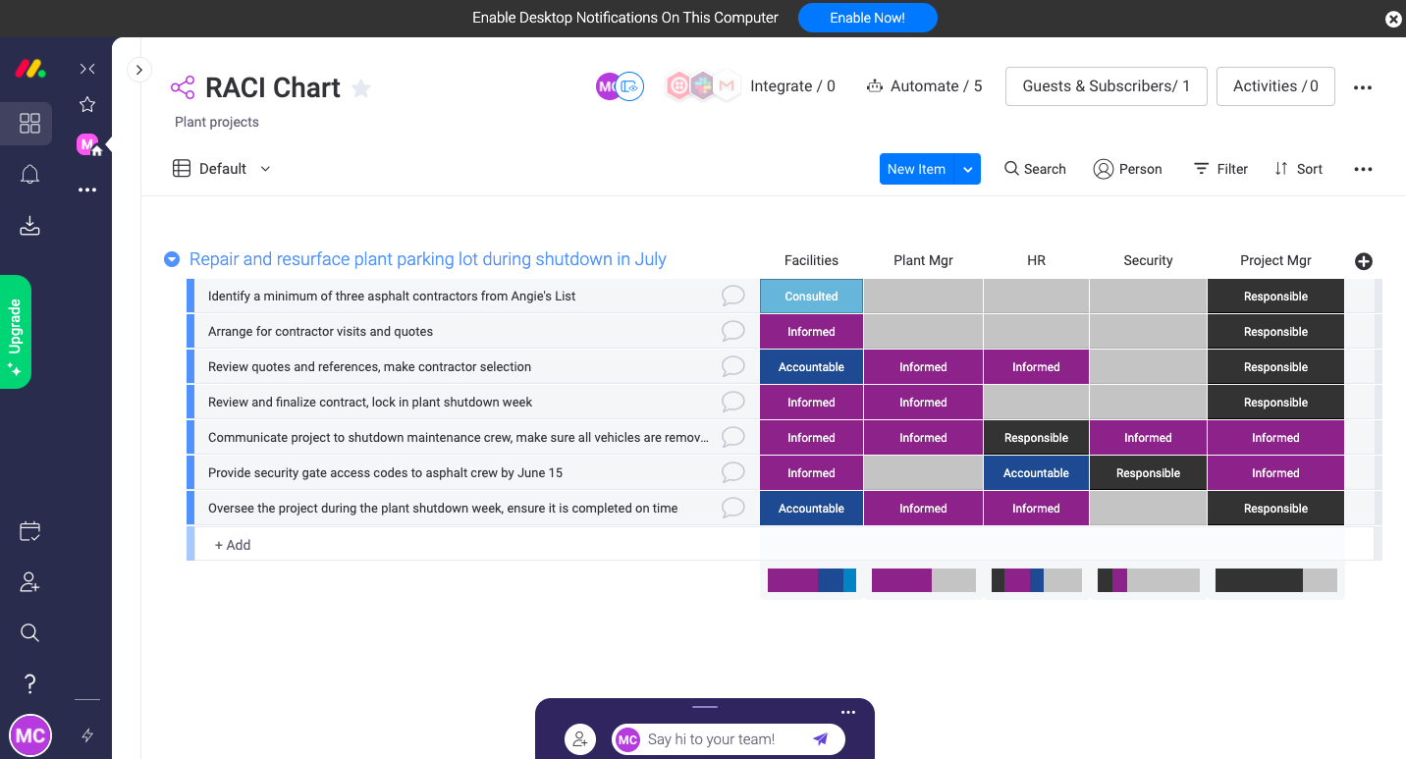Open My Week calendar icon
Screen dimensions: 1406x759
point(30,531)
